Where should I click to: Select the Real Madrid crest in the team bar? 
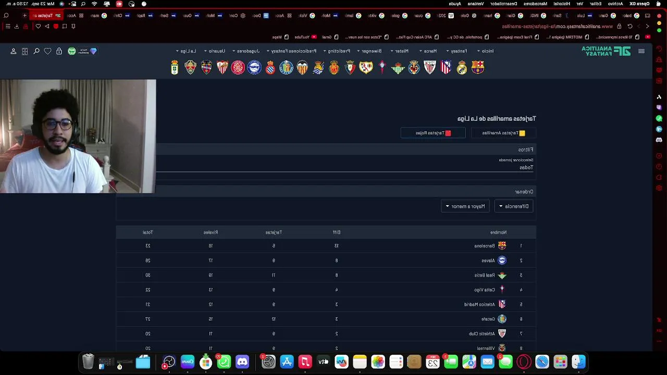pos(462,67)
